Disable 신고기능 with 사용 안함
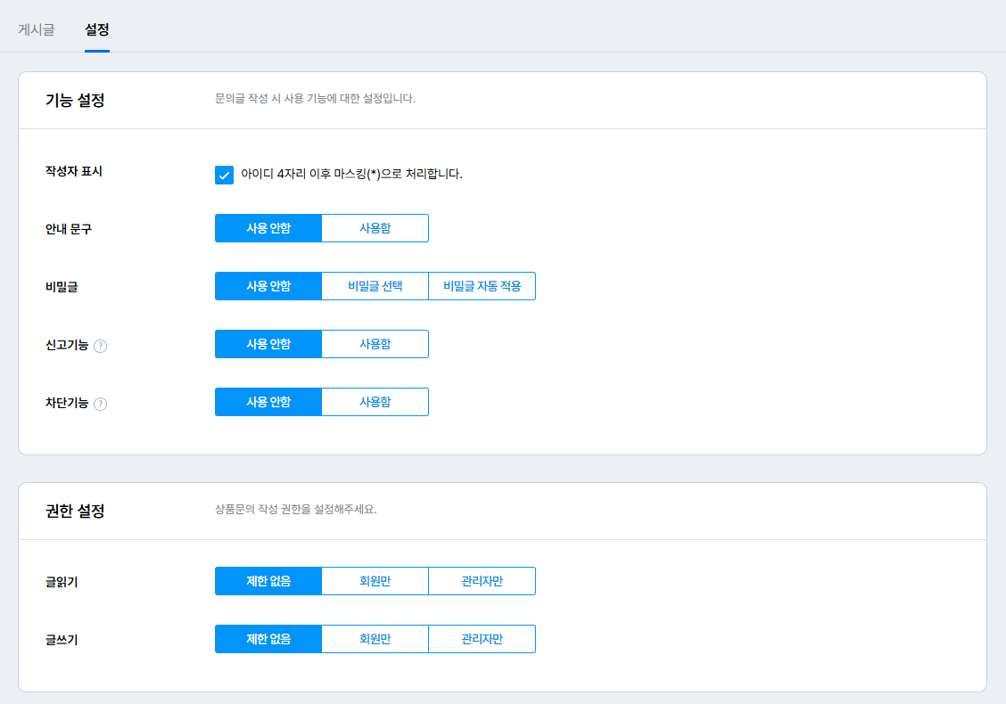Image resolution: width=1006 pixels, height=704 pixels. coord(268,344)
